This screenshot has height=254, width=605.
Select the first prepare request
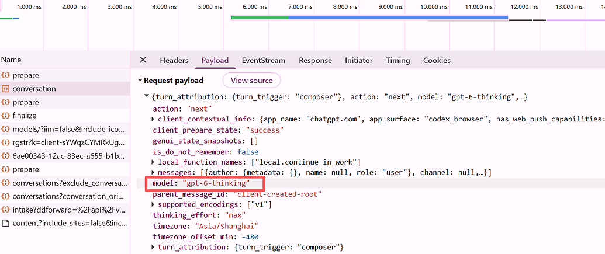[65, 75]
